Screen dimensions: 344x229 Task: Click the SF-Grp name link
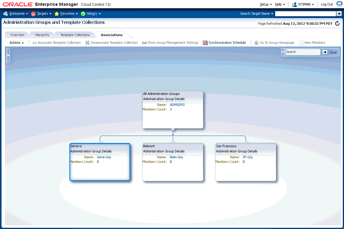248,157
